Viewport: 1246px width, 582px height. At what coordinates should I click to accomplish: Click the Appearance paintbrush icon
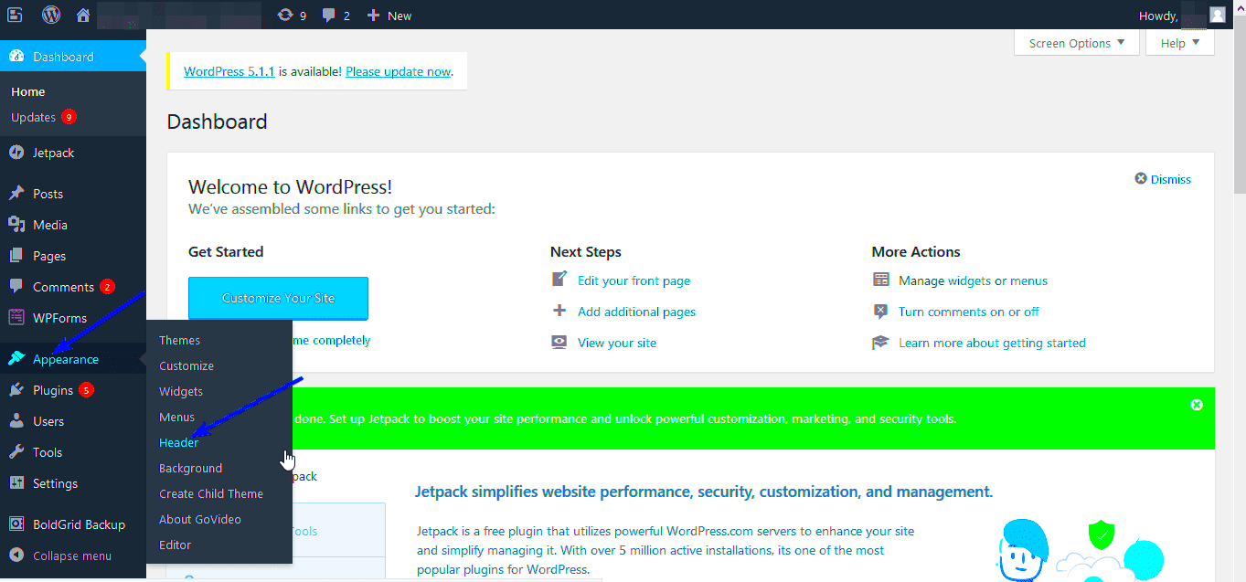click(x=16, y=359)
